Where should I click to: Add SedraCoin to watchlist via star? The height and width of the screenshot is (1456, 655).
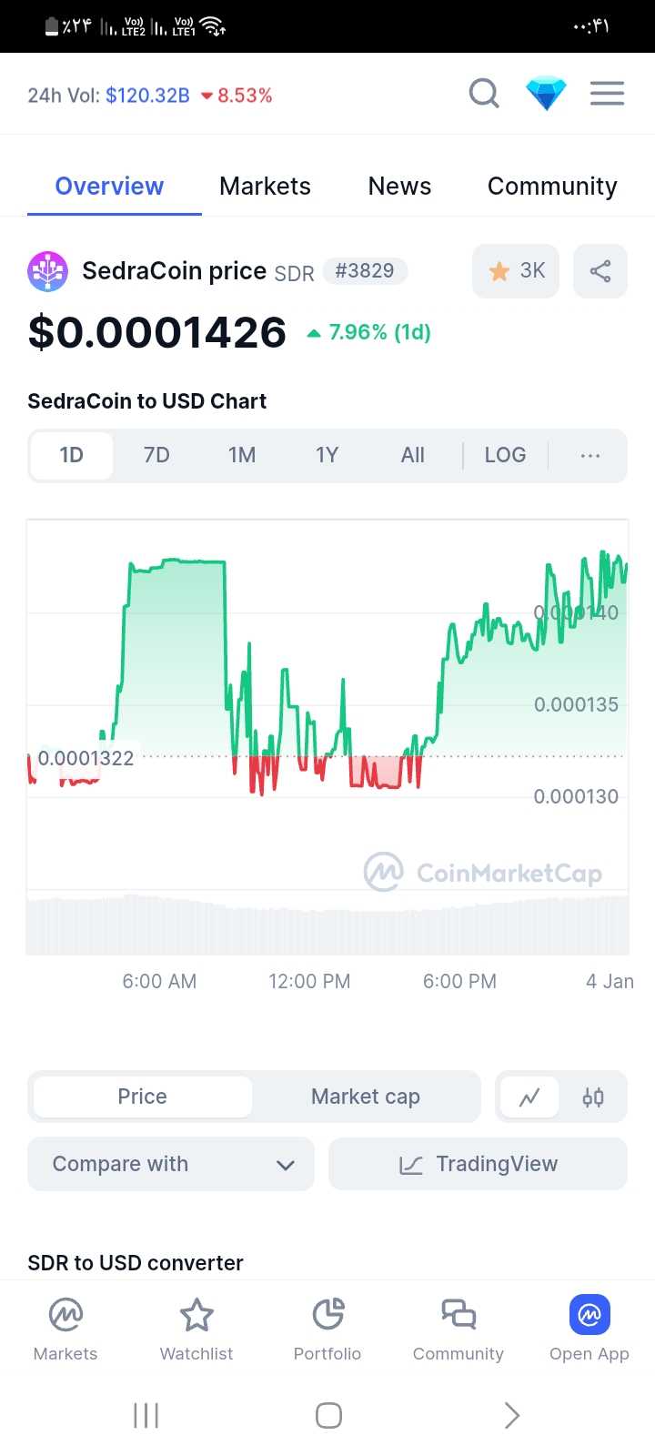click(x=516, y=271)
